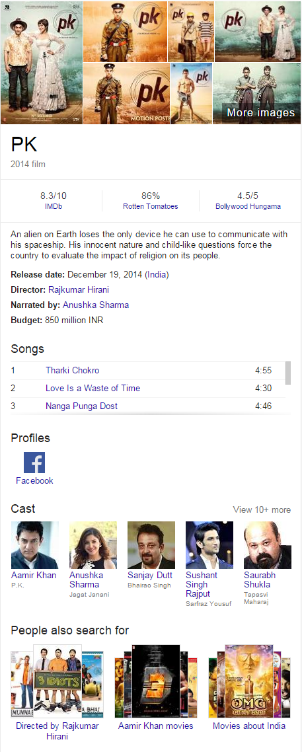Select the 86% rating value

click(x=151, y=196)
